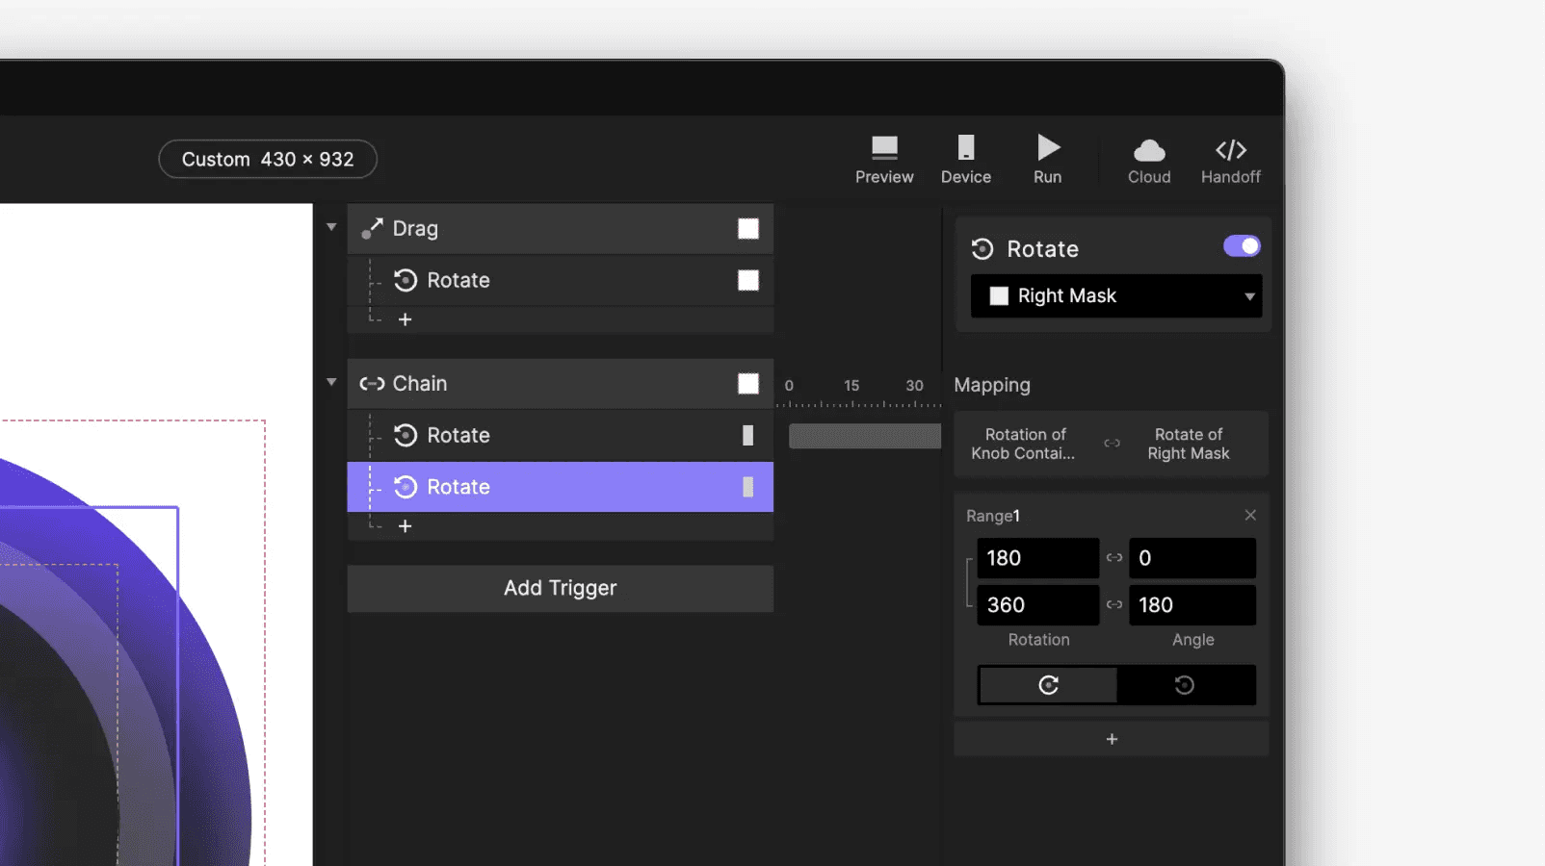Viewport: 1545px width, 866px height.
Task: Select Rotation of Knob Container source
Action: tap(1024, 444)
